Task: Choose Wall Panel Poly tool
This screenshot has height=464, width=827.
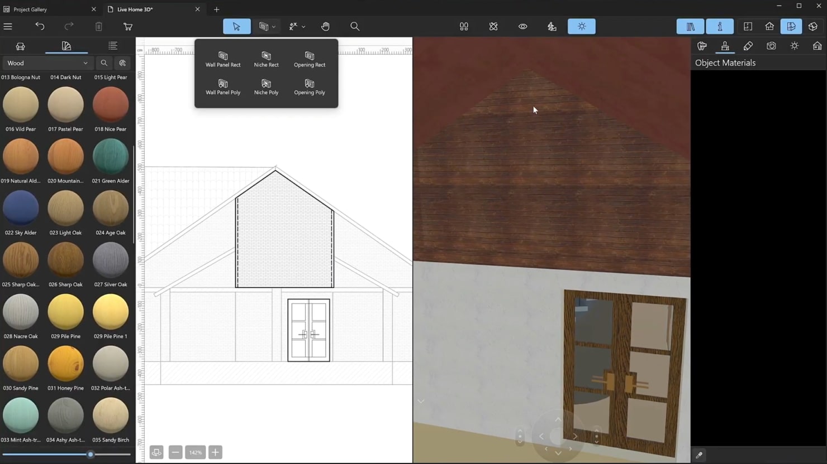Action: tap(223, 87)
